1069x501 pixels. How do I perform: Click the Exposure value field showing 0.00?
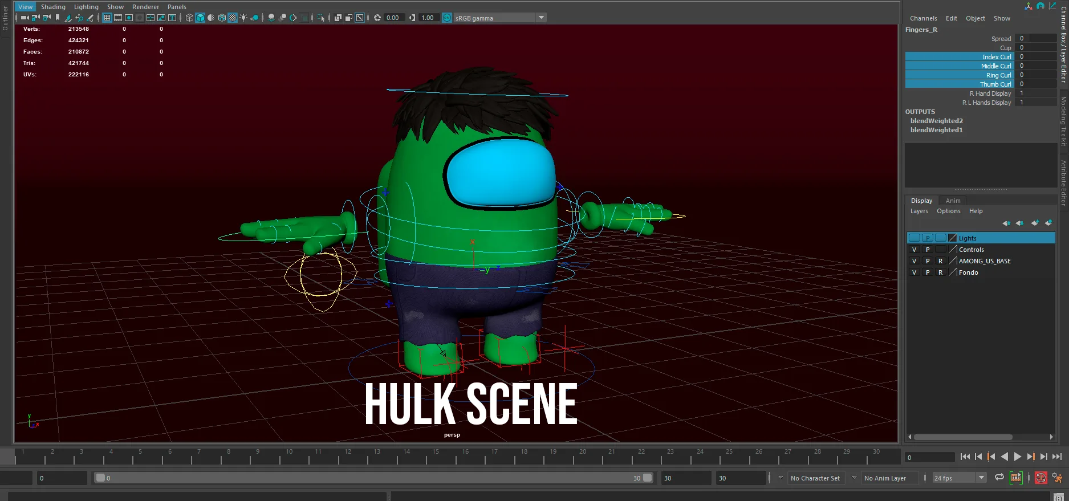[x=393, y=18]
